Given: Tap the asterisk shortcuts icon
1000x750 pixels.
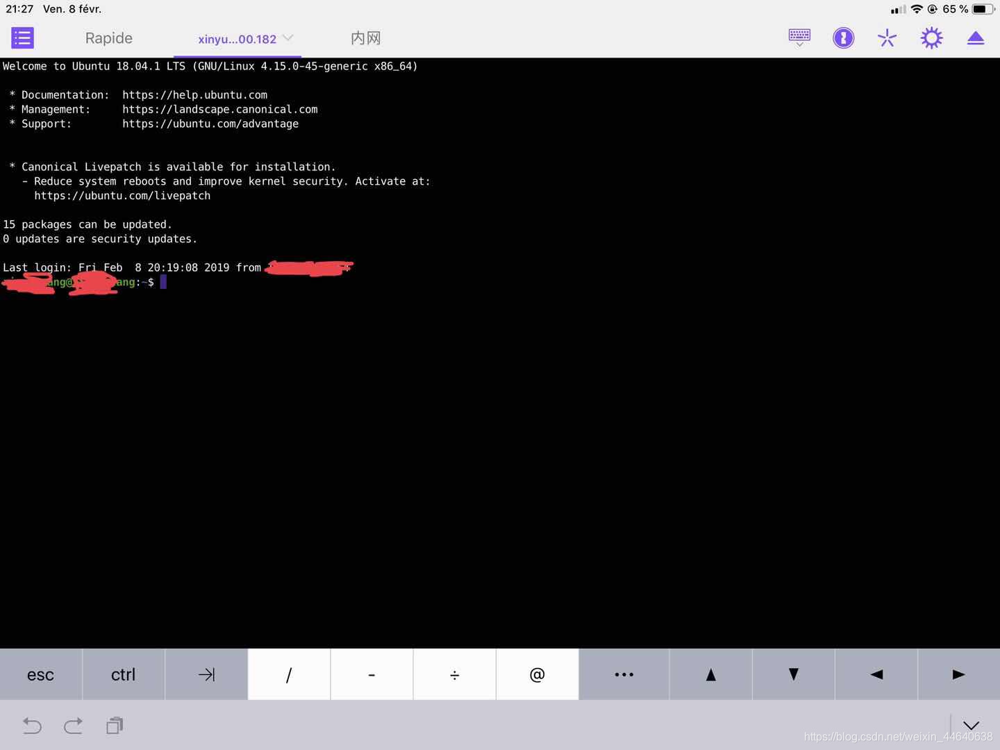Looking at the screenshot, I should 887,37.
